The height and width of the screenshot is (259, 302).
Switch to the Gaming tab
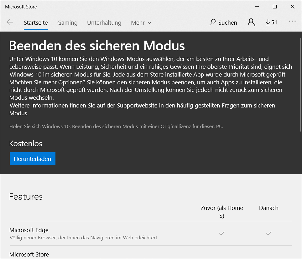(67, 23)
